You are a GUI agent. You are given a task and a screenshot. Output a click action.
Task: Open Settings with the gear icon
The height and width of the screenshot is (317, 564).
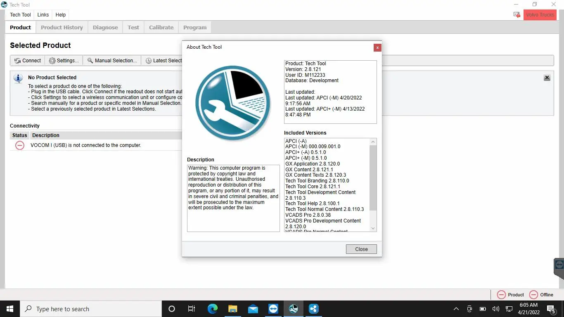(52, 60)
